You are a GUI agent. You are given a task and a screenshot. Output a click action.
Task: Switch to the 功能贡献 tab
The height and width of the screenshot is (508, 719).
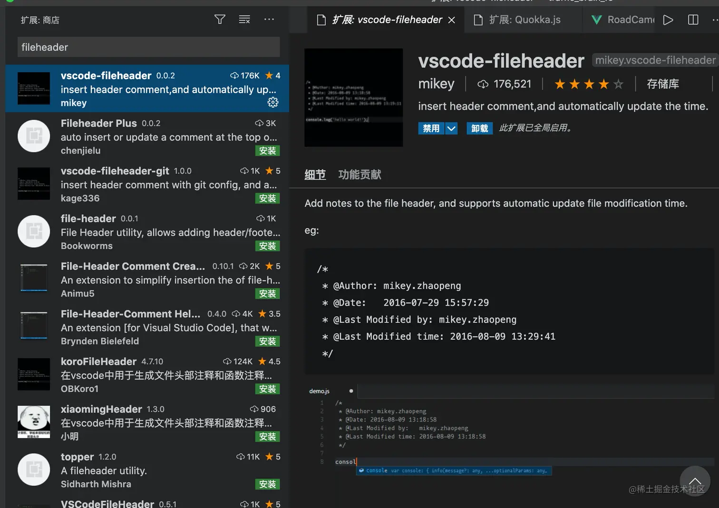point(359,174)
